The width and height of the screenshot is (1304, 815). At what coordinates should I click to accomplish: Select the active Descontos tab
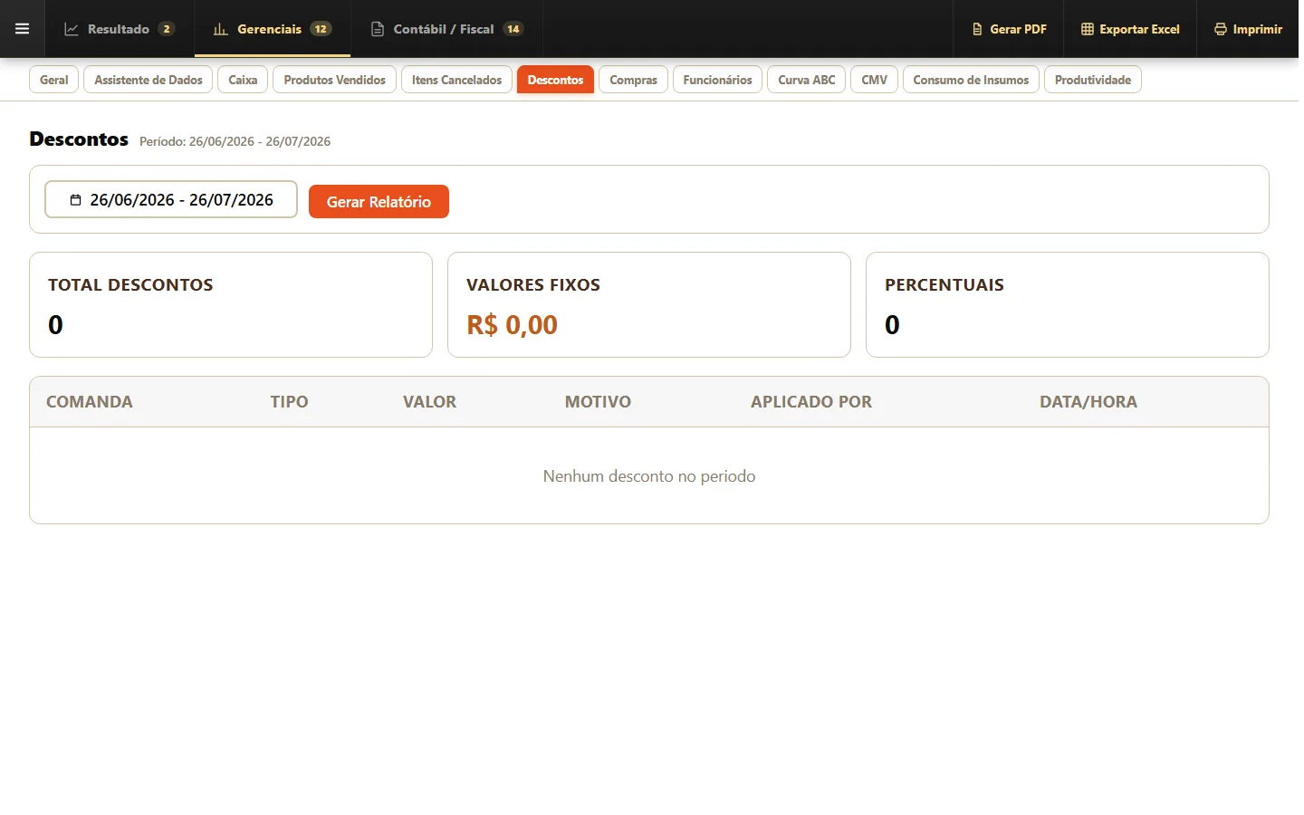click(x=556, y=80)
